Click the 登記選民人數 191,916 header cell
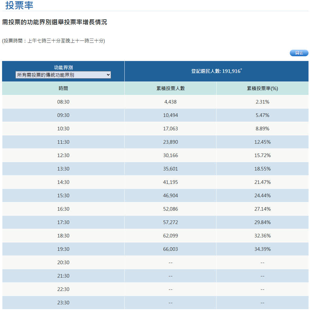310x310 pixels. pos(216,71)
